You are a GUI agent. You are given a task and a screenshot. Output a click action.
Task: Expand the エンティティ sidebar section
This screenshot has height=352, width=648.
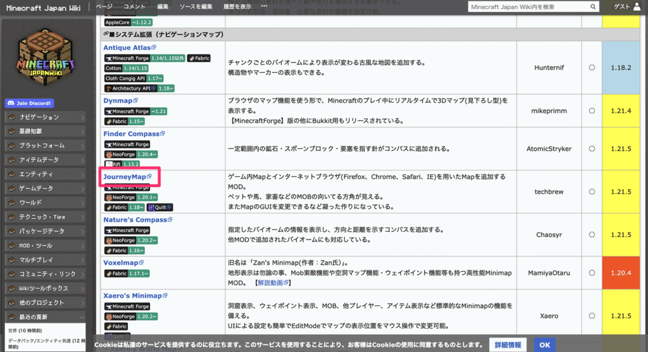click(x=46, y=174)
